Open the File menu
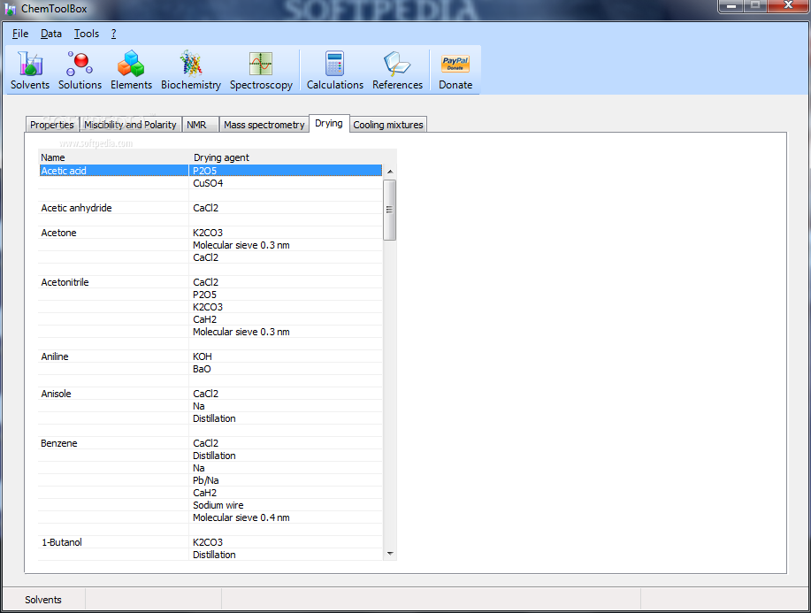The height and width of the screenshot is (613, 811). (20, 34)
